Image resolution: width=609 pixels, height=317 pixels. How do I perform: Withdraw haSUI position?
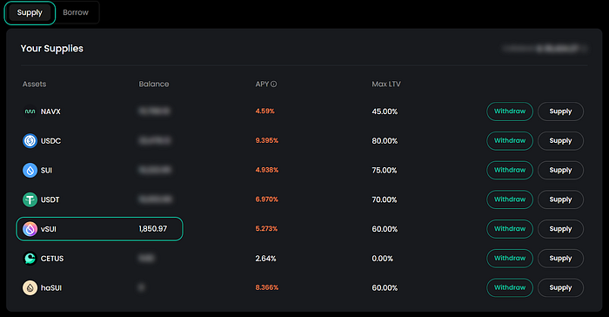[510, 287]
